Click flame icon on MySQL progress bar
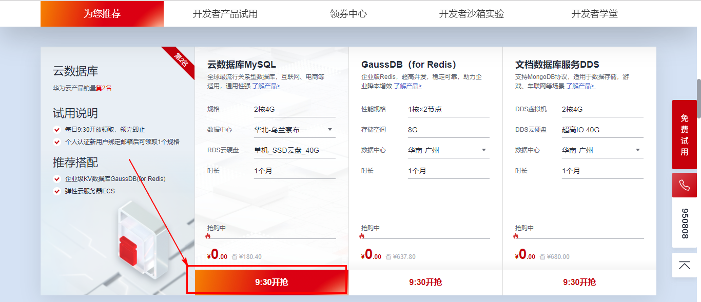The image size is (701, 302). point(208,236)
